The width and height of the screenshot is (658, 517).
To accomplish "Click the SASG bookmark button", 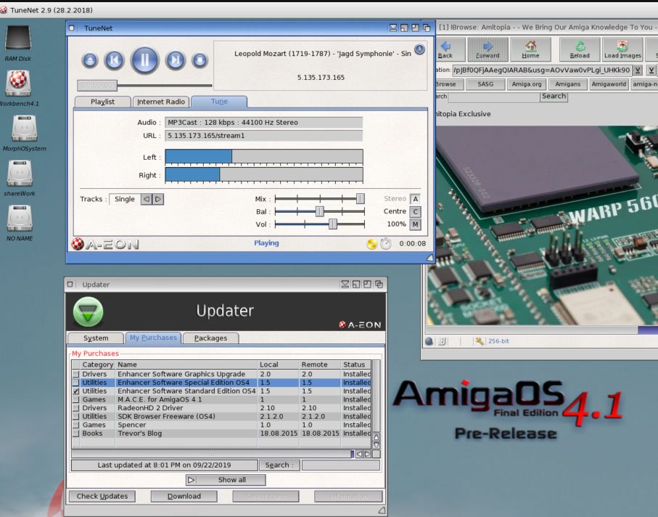I will [x=485, y=84].
